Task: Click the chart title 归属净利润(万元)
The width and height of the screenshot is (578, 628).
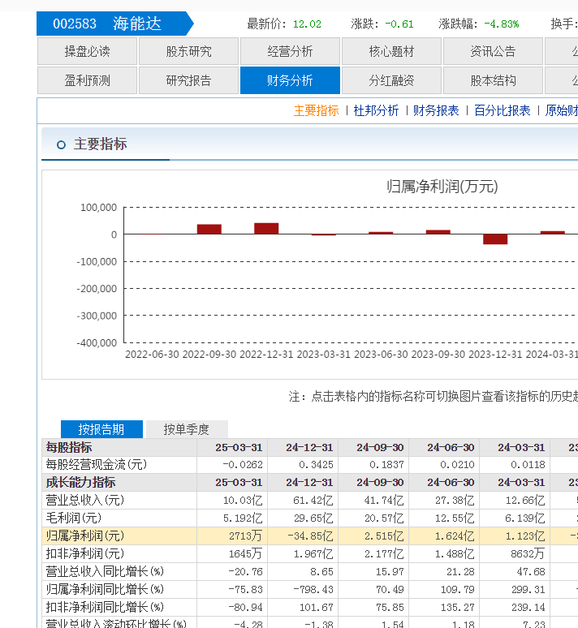Action: (442, 187)
